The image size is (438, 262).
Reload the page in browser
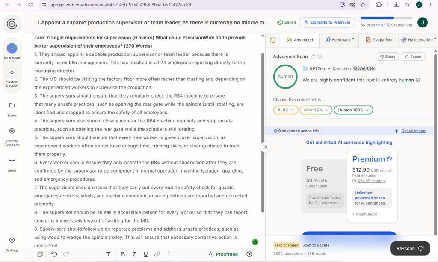[30, 4]
